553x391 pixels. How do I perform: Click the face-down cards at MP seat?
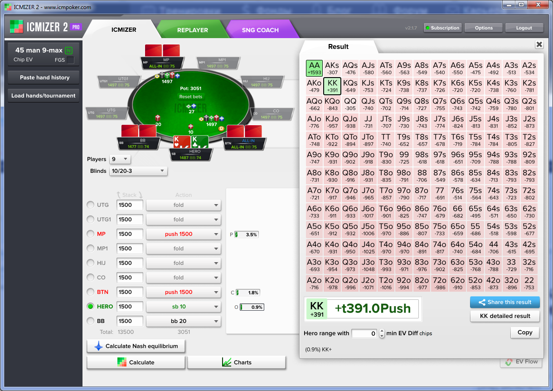point(163,50)
